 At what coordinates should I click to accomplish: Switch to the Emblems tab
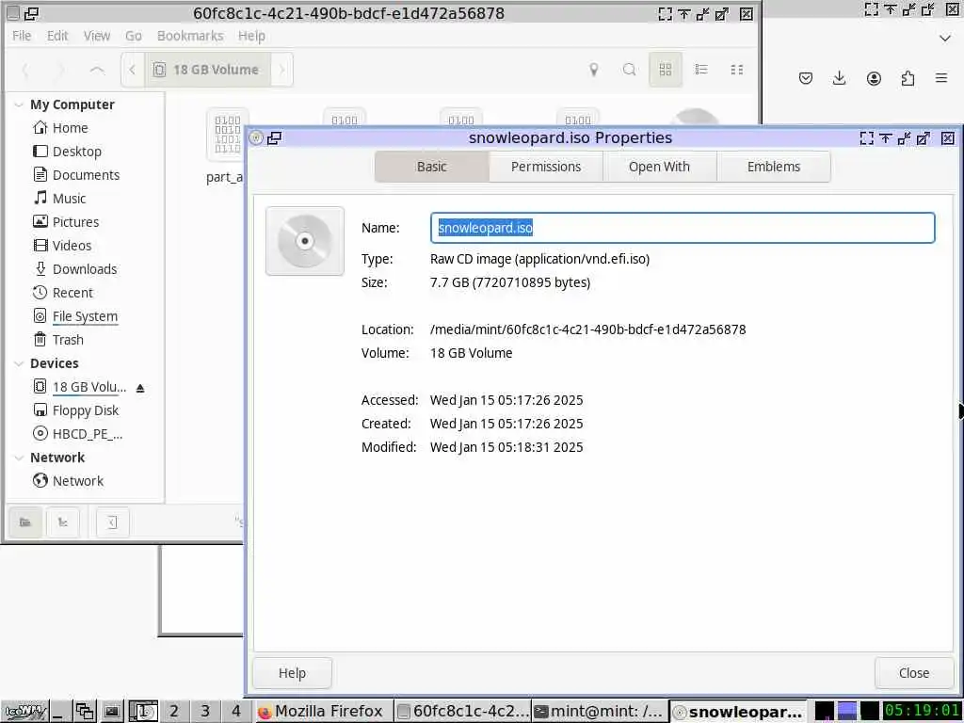774,167
